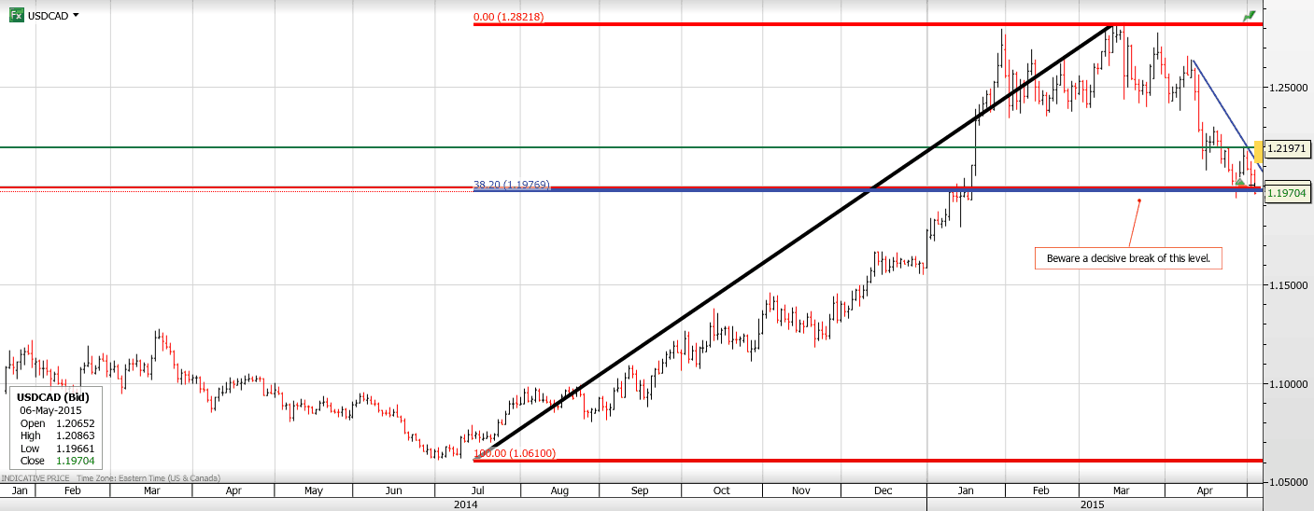Viewport: 1314px width, 511px height.
Task: Open the USDCAD symbol dropdown arrow
Action: point(76,15)
